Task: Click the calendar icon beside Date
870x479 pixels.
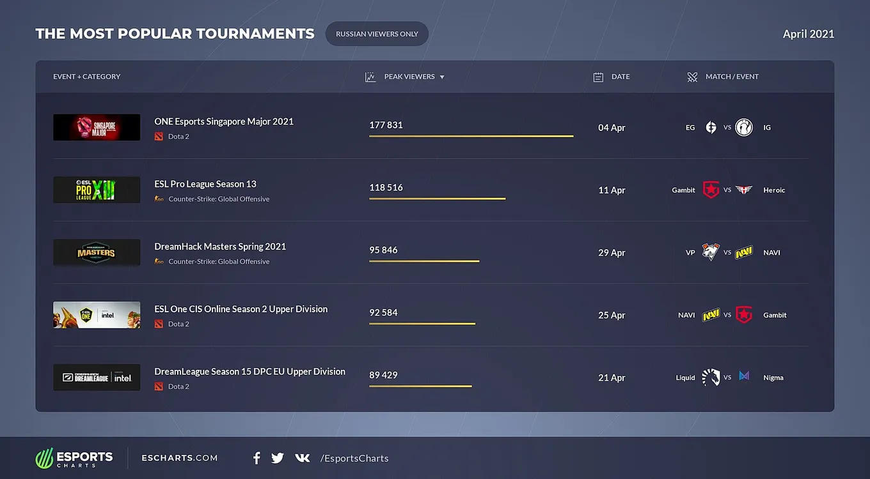Action: [x=598, y=77]
